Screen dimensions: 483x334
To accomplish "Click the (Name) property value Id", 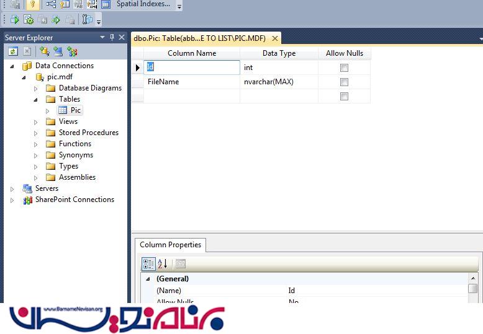I will tap(291, 291).
